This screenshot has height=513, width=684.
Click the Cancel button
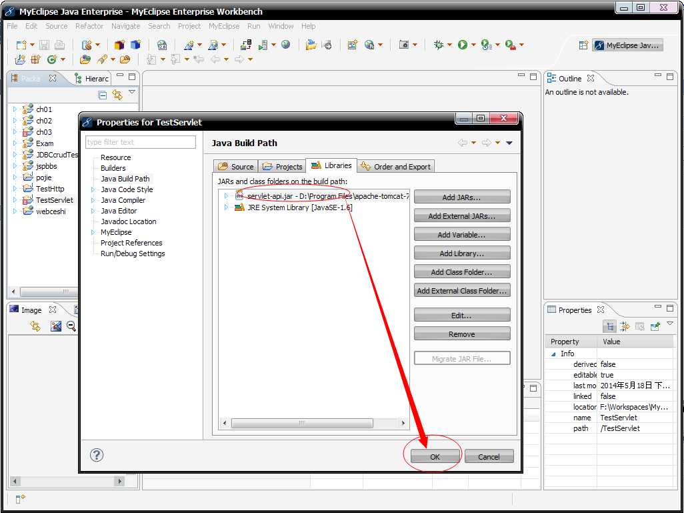point(489,457)
